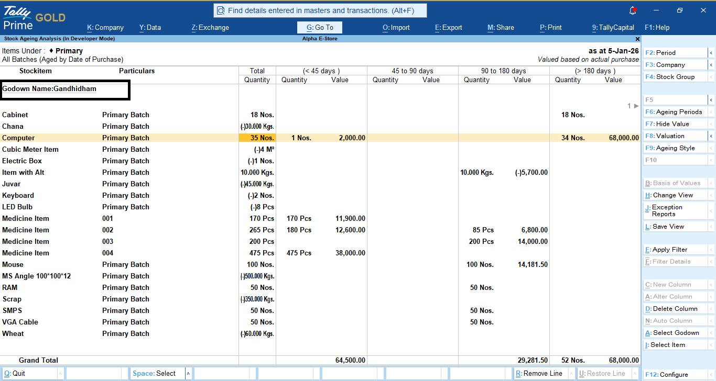Select the Cabinet stock item
The width and height of the screenshot is (716, 381).
(15, 115)
